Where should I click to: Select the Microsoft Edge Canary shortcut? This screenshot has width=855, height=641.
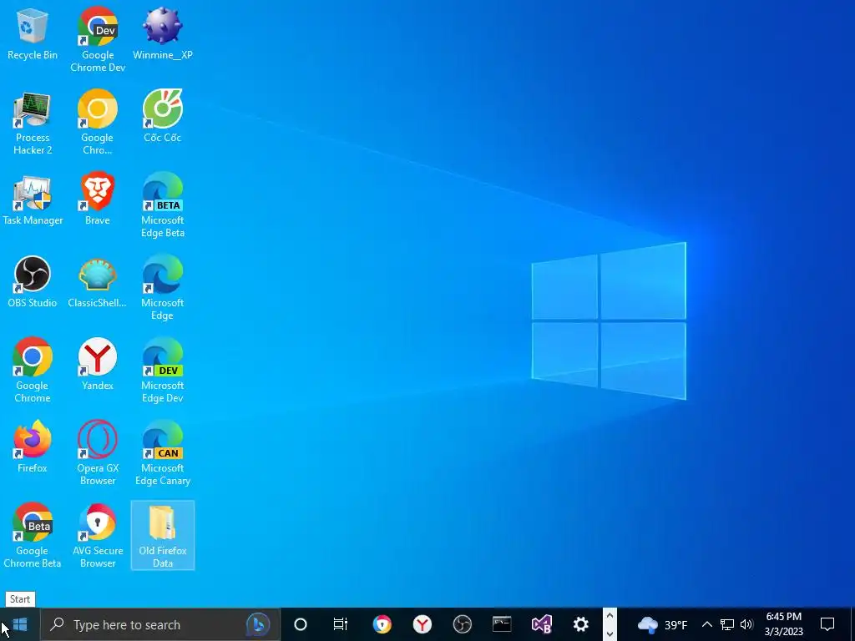(x=163, y=453)
